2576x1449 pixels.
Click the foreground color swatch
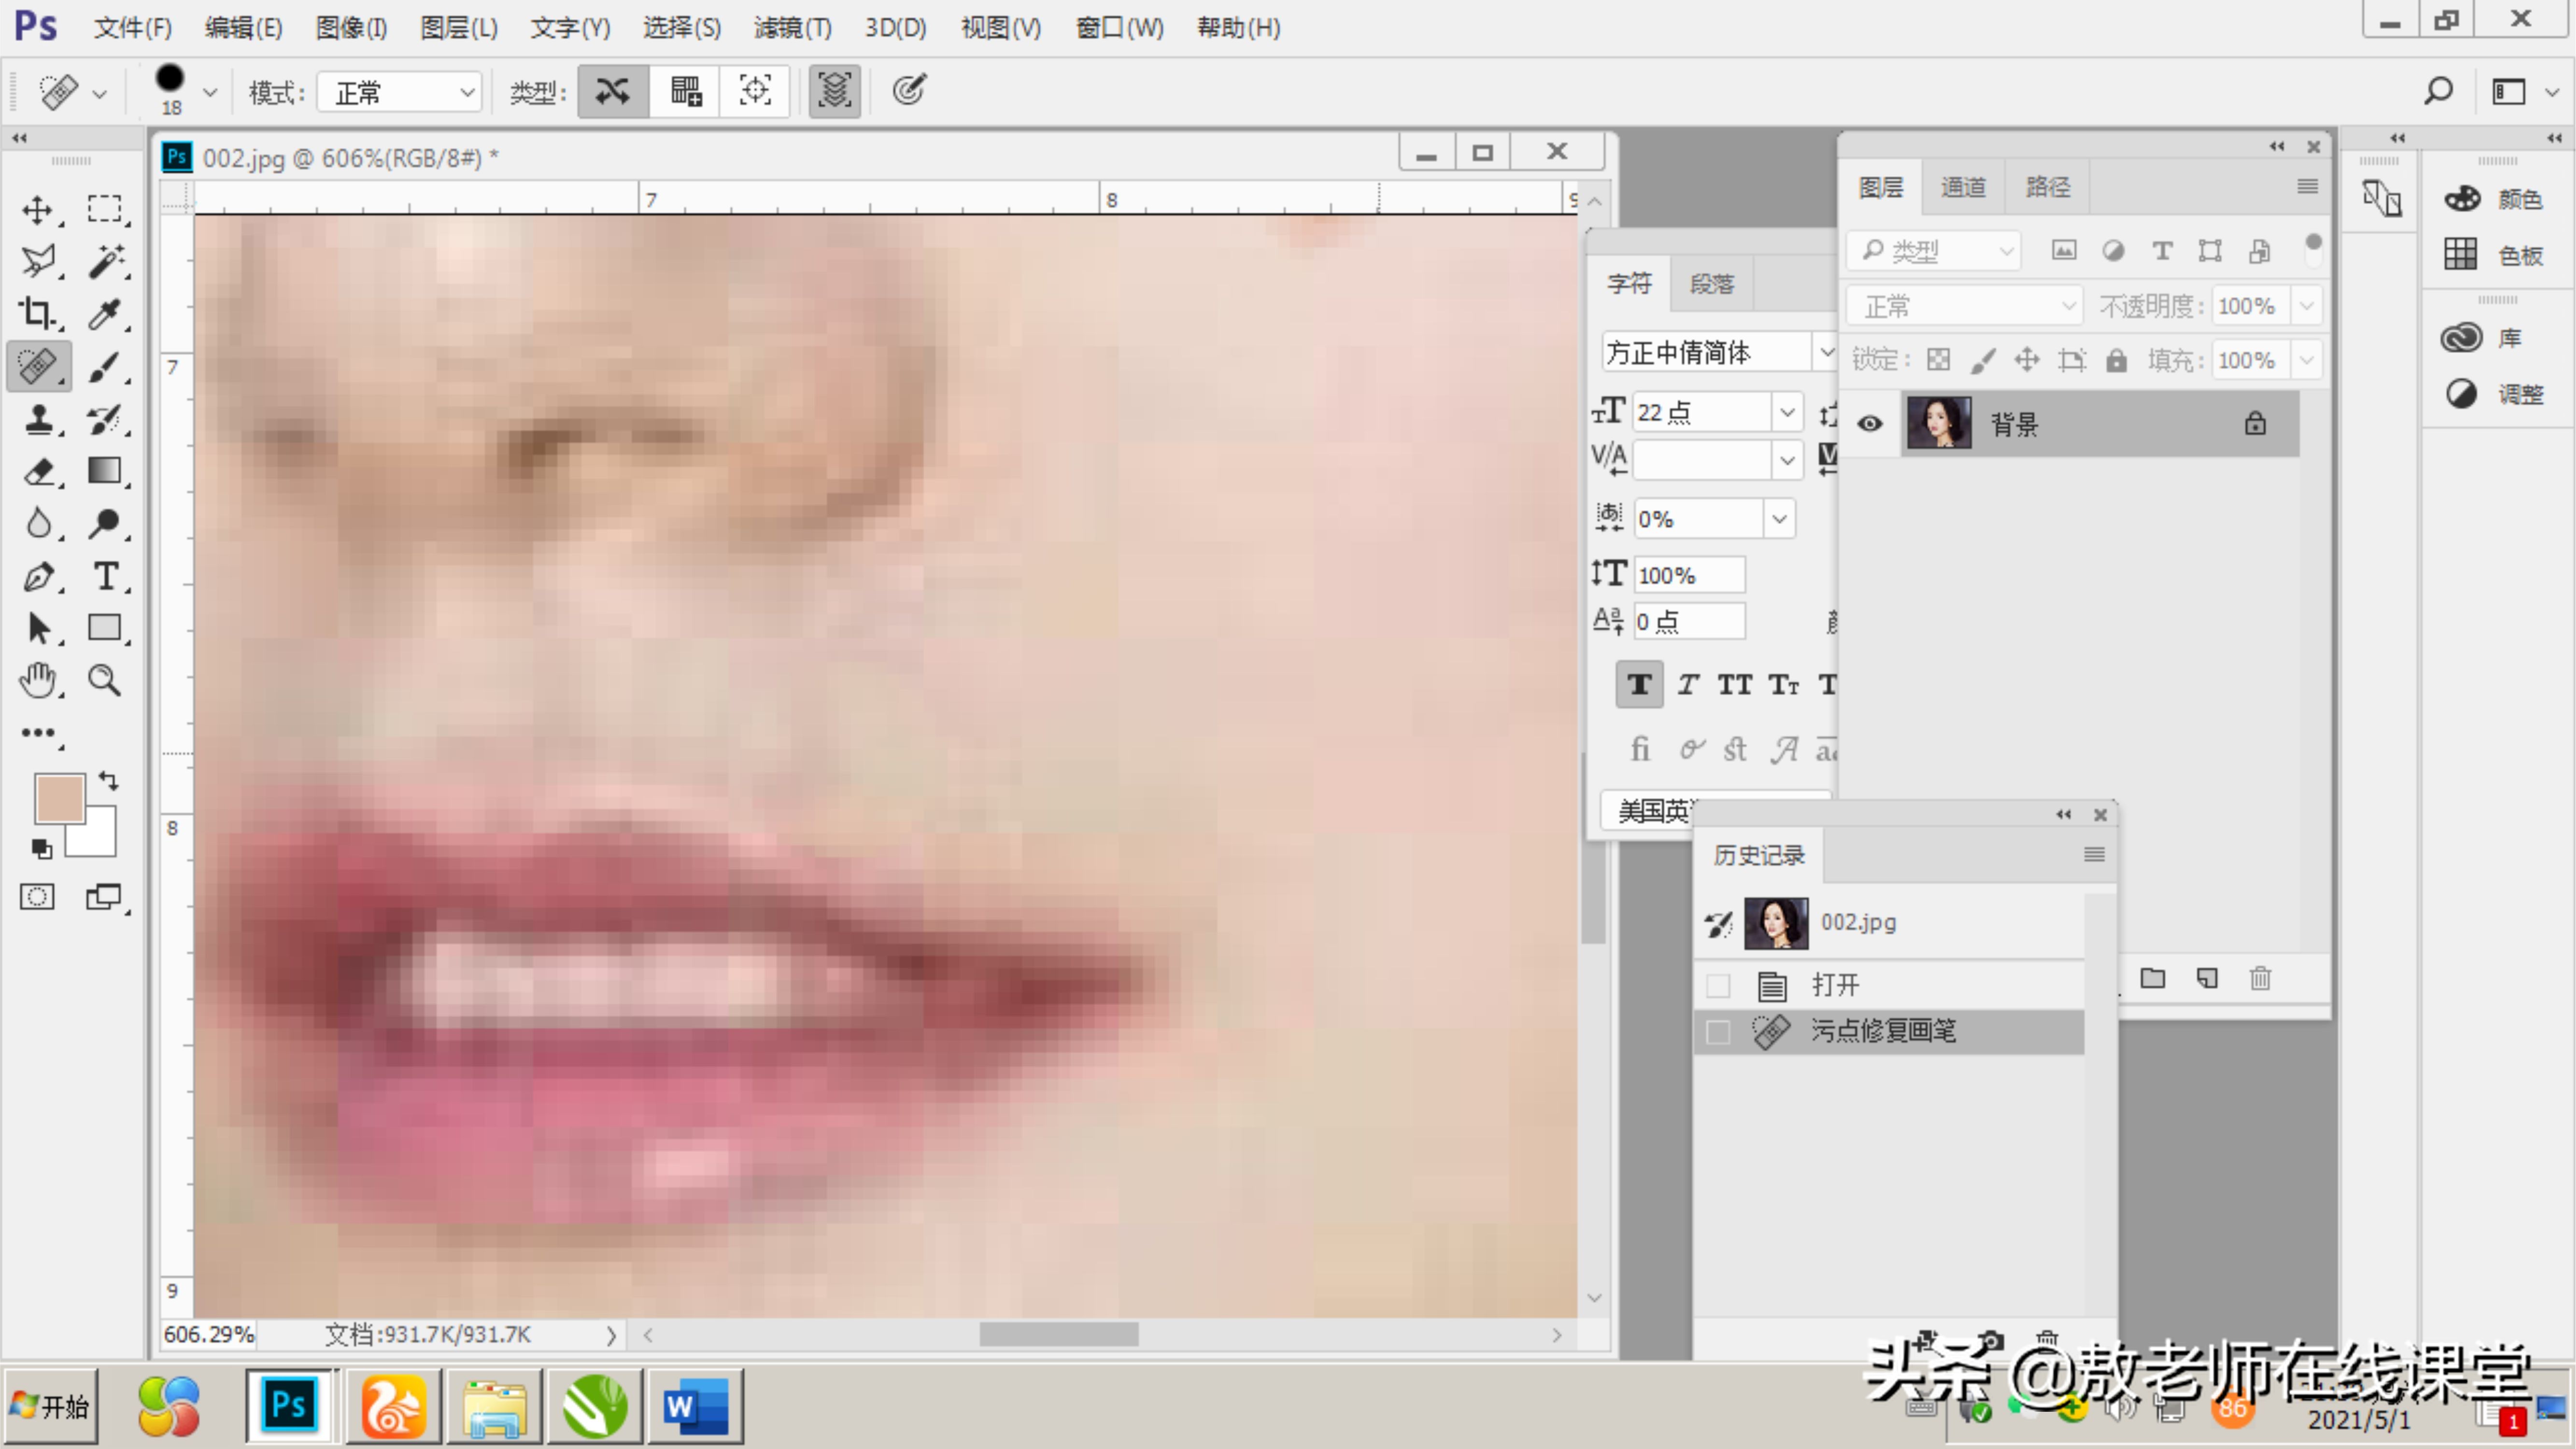click(x=59, y=799)
